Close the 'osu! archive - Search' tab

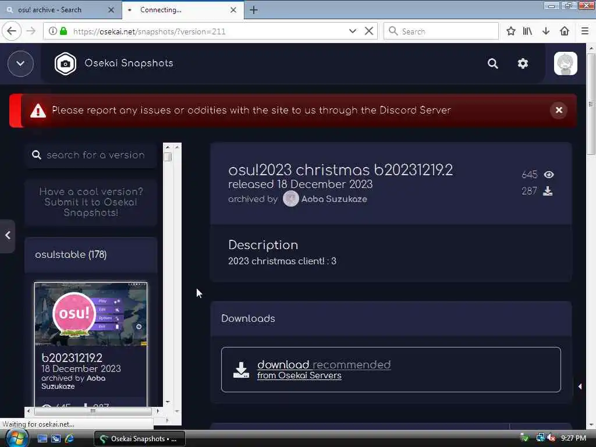click(x=111, y=10)
